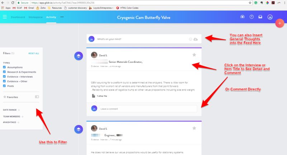Open the Senior Materials Coordinator interview title
Image resolution: width=287 pixels, height=155 pixels.
(126, 62)
